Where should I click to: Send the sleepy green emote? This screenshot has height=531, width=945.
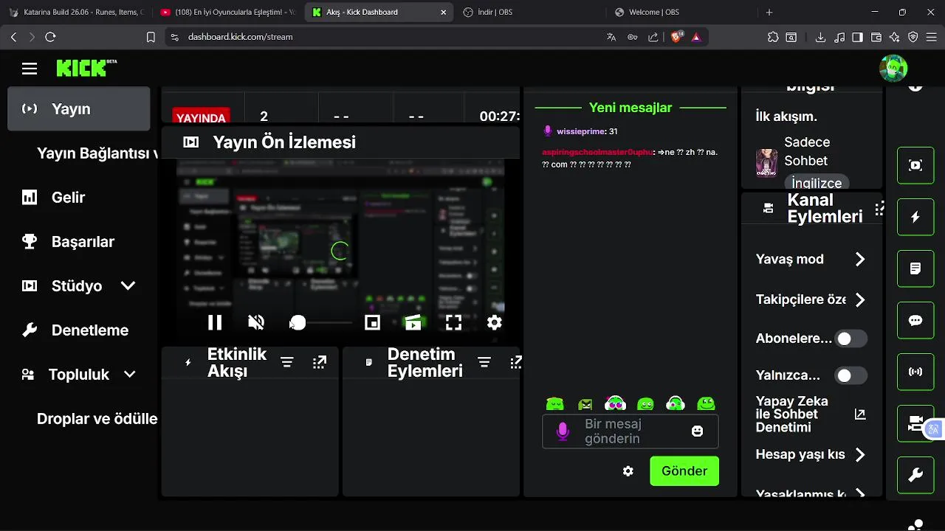(554, 403)
